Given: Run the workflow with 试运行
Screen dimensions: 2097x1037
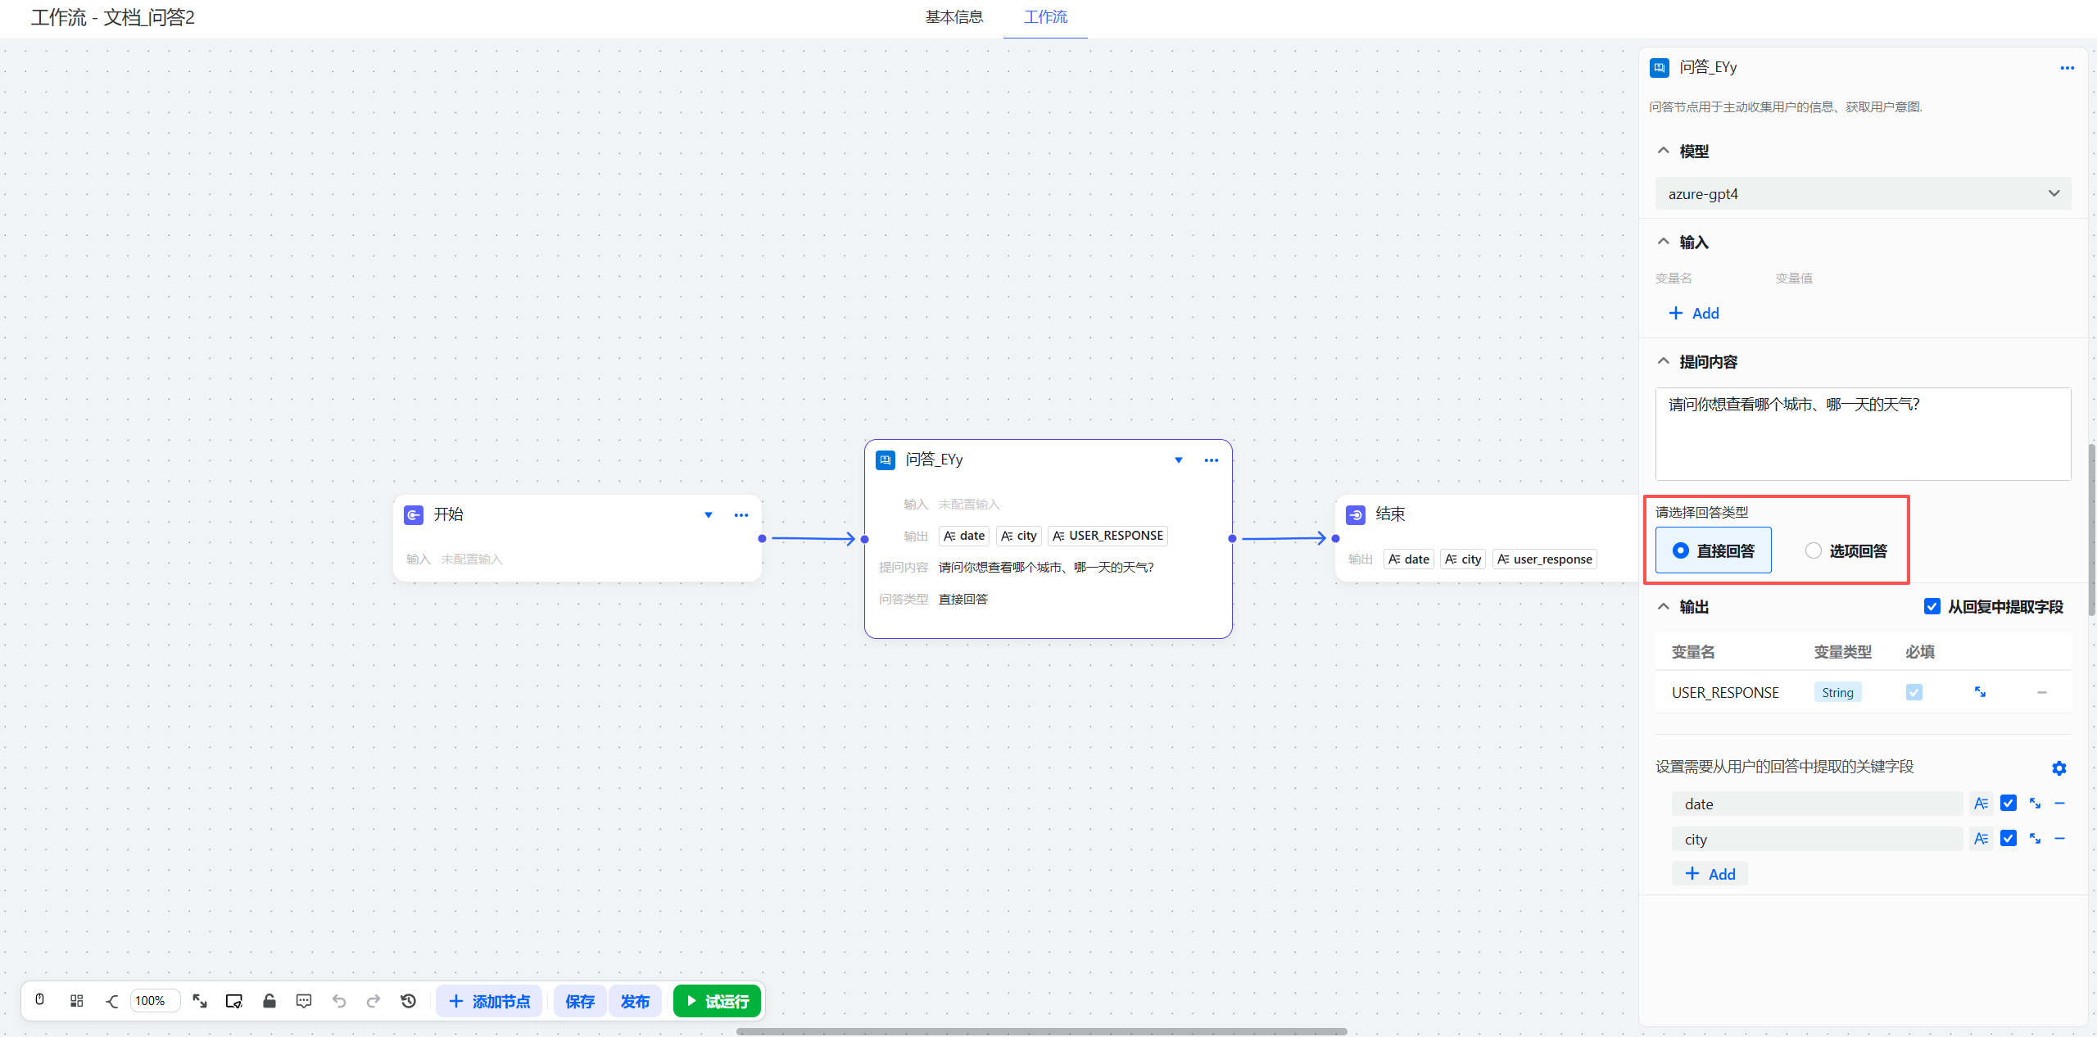Looking at the screenshot, I should click(x=716, y=1000).
